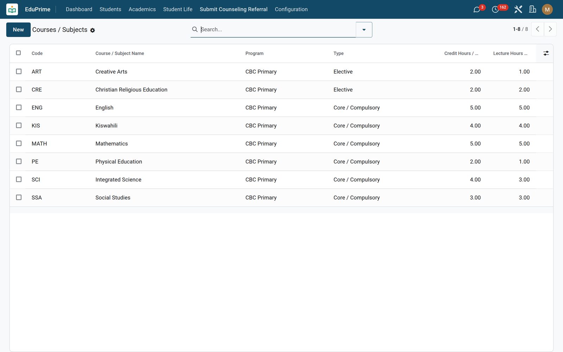Viewport: 563px width, 352px height.
Task: Open the debug tools wrench icon
Action: point(518,10)
